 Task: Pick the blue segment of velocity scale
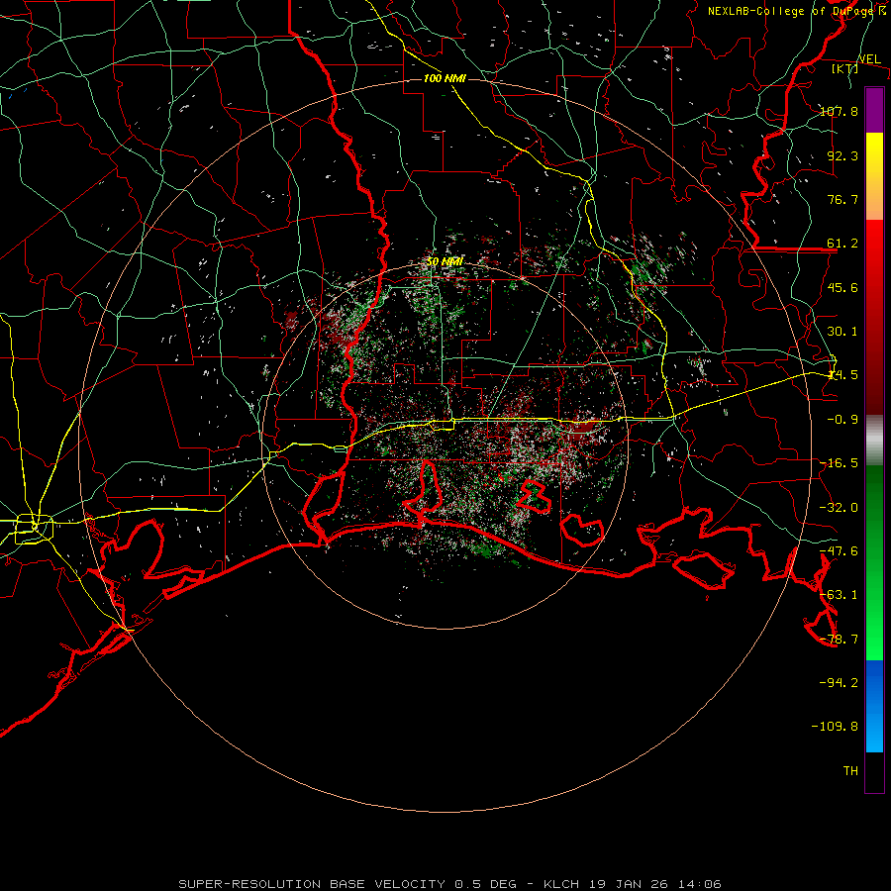[x=874, y=706]
